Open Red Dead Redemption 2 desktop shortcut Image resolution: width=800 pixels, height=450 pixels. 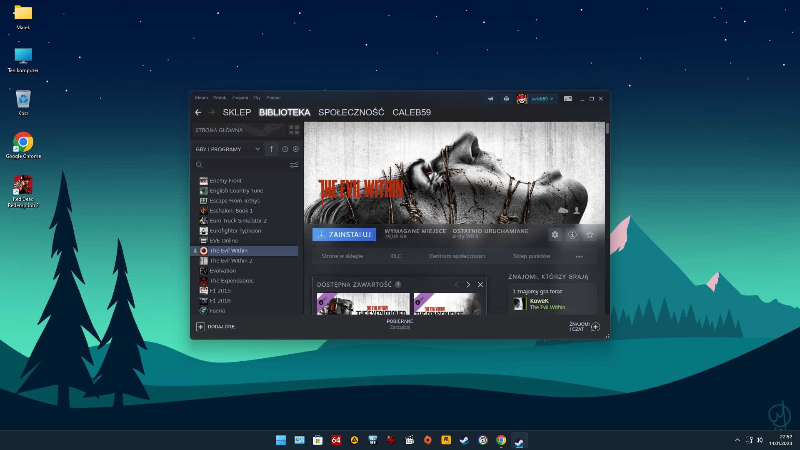(23, 192)
